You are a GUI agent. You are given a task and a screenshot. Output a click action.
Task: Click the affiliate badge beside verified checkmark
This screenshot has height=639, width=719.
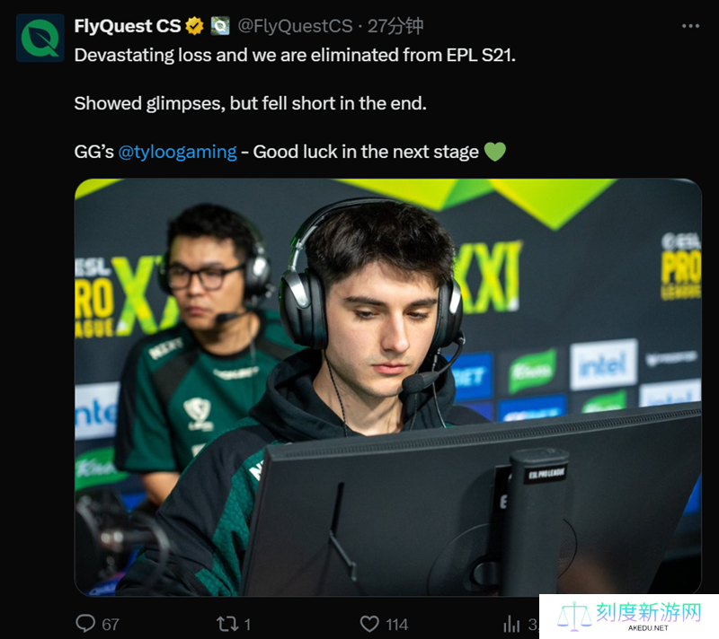[x=220, y=26]
